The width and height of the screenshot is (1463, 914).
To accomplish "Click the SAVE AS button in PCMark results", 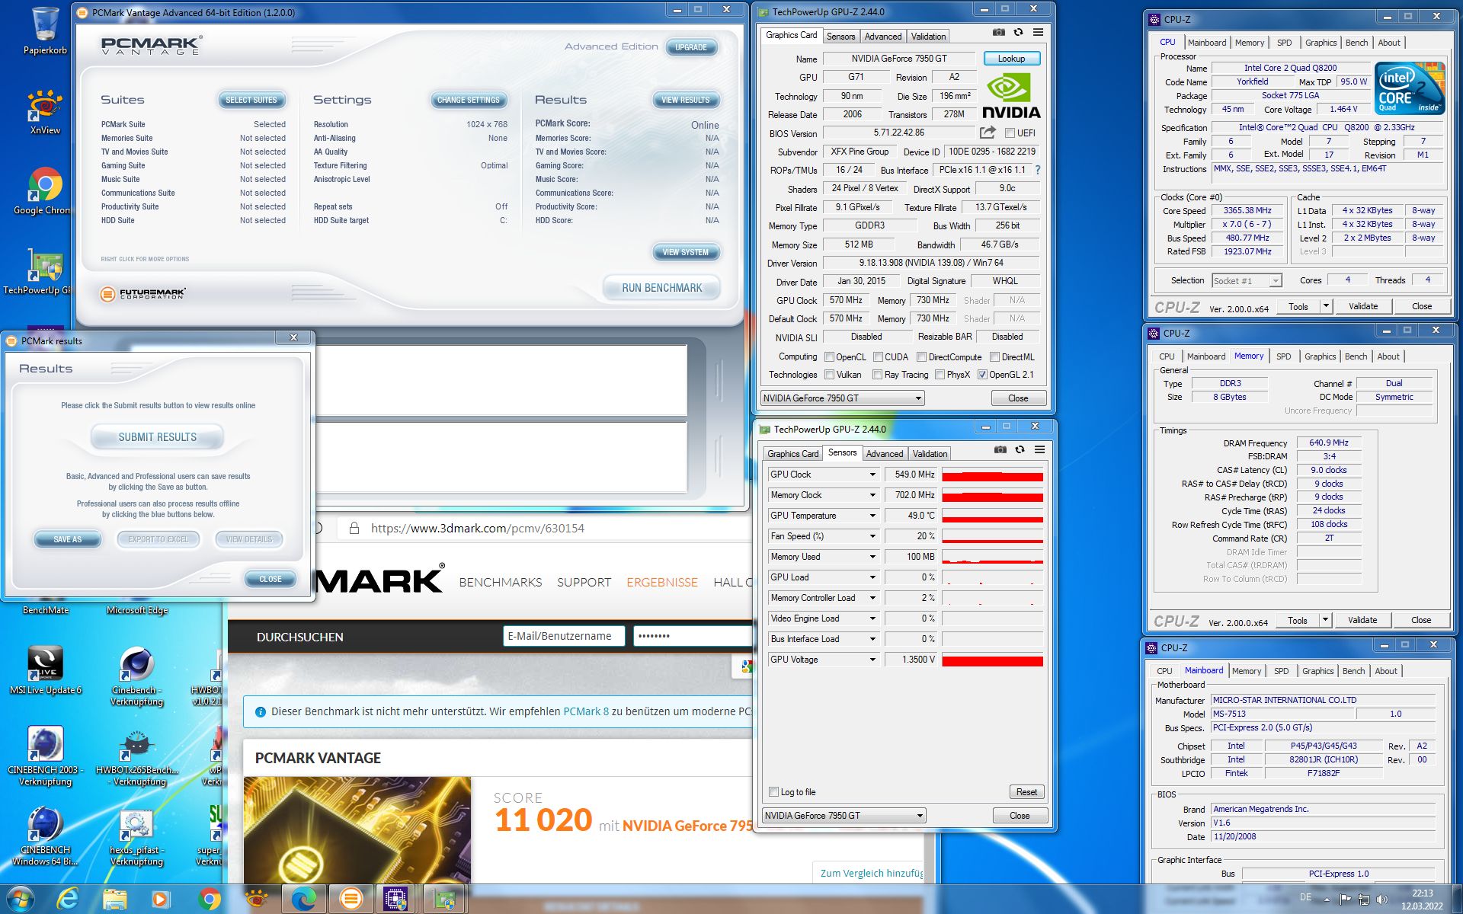I will tap(67, 539).
